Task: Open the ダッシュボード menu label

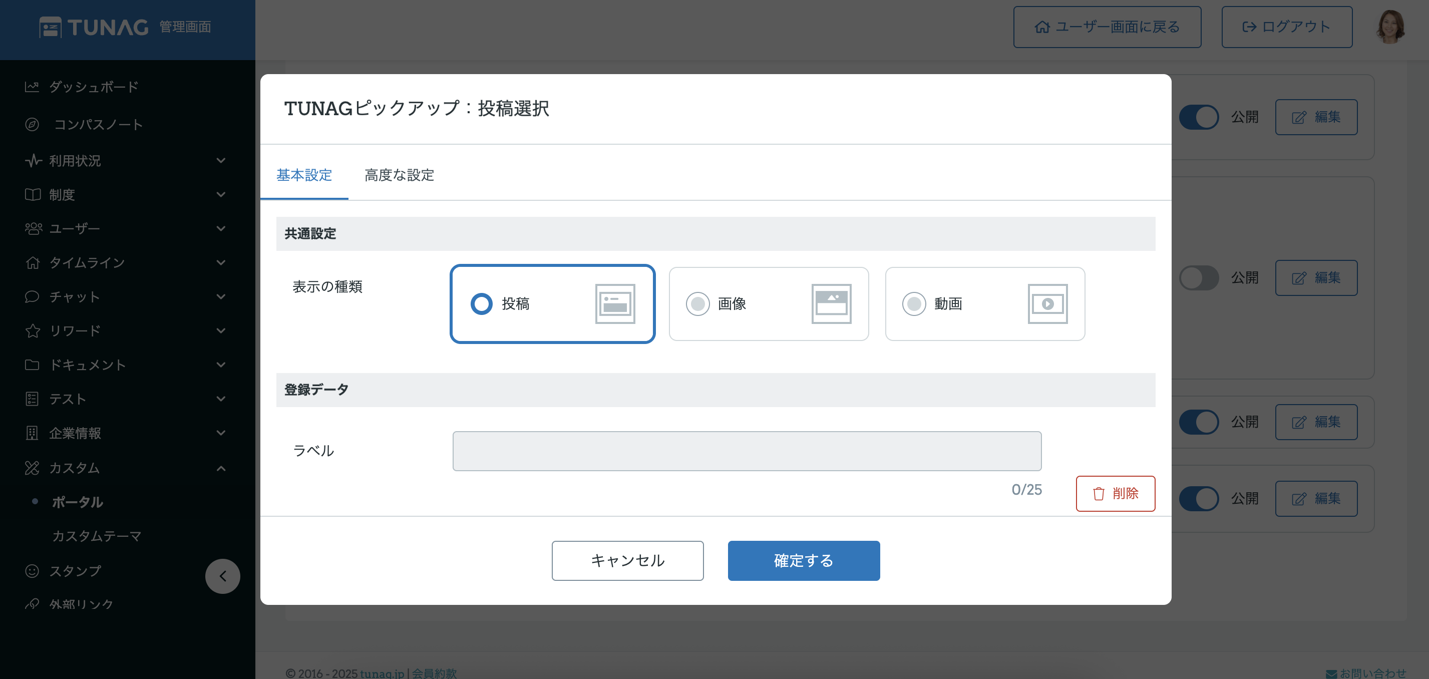Action: pyautogui.click(x=94, y=87)
